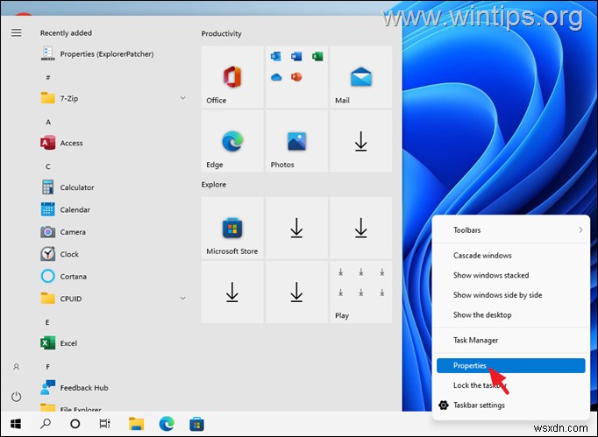The height and width of the screenshot is (437, 598).
Task: Launch Access from the app list
Action: [61, 143]
